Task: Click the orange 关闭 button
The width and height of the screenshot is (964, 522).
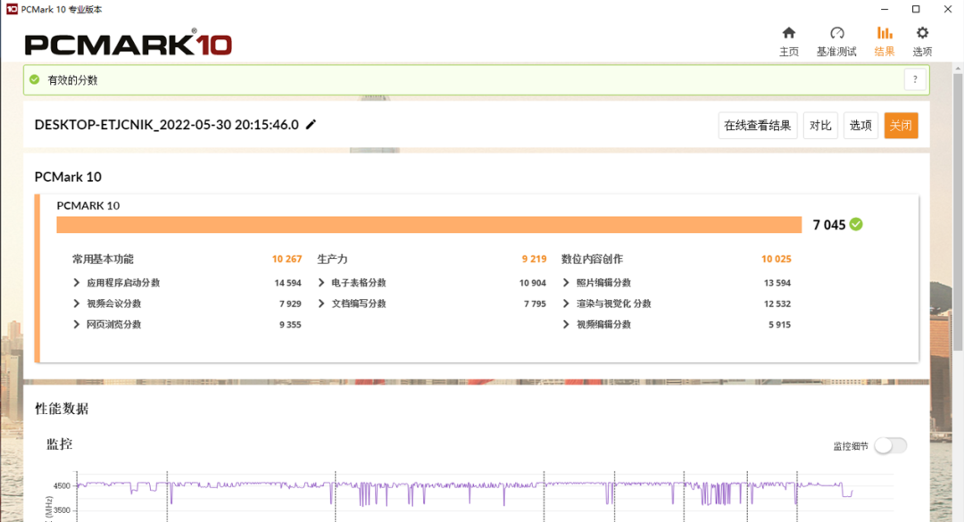Action: point(901,126)
